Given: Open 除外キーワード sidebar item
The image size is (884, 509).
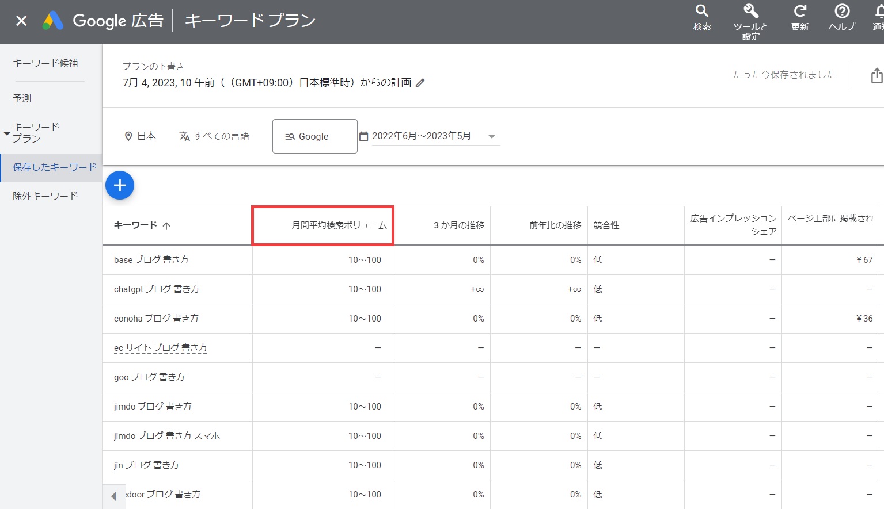Looking at the screenshot, I should pyautogui.click(x=45, y=196).
